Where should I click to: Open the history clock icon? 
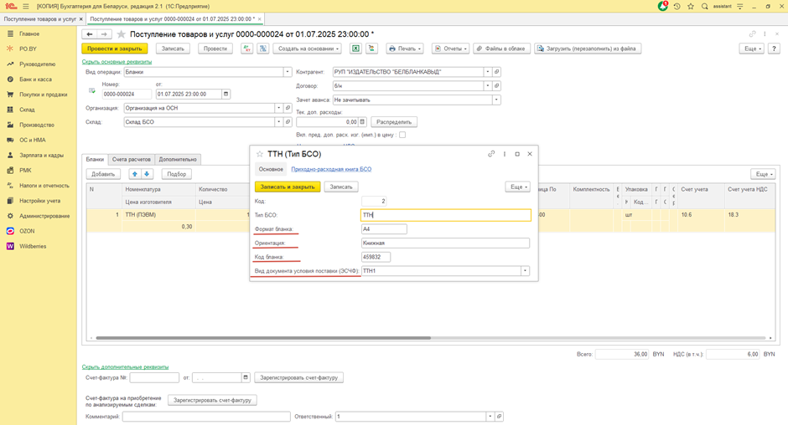[x=677, y=7]
